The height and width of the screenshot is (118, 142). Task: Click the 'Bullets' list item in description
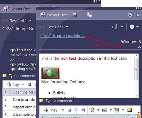pyautogui.click(x=59, y=93)
